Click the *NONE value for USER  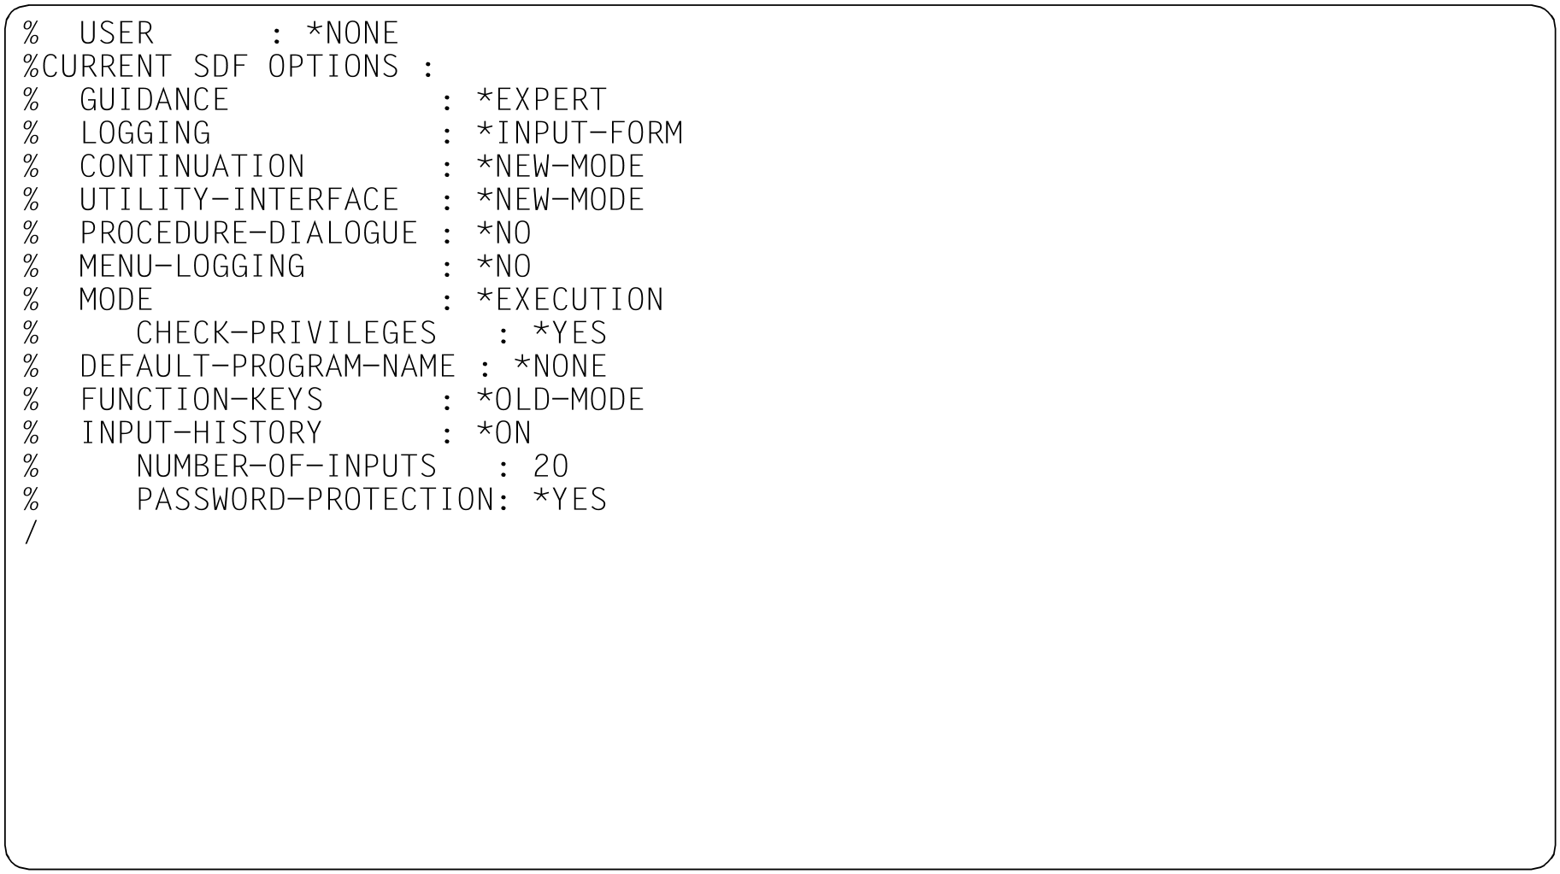pos(352,33)
